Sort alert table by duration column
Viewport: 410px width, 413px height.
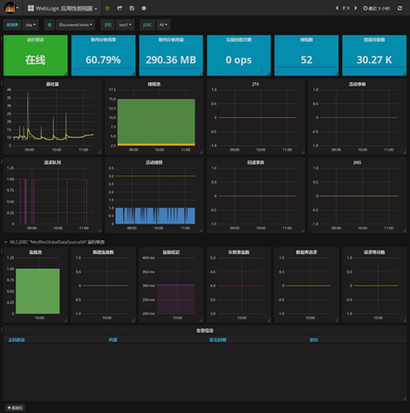pos(314,340)
